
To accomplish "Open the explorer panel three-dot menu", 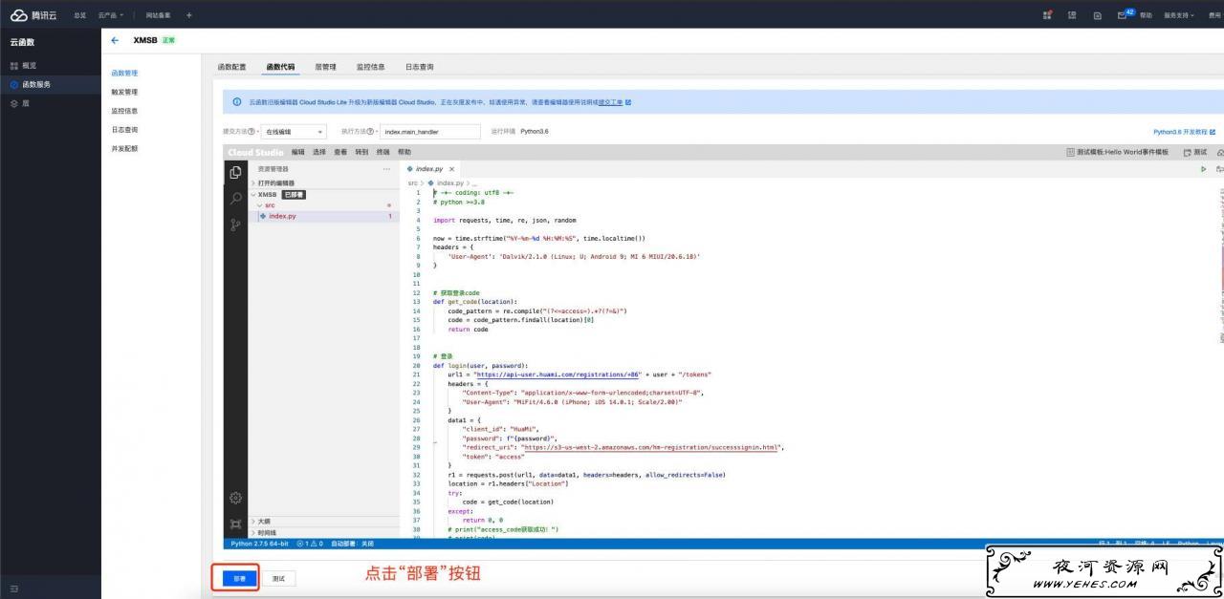I will (386, 169).
